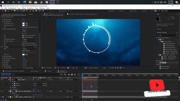
Task: Open the Animation menu
Action: click(x=30, y=8)
